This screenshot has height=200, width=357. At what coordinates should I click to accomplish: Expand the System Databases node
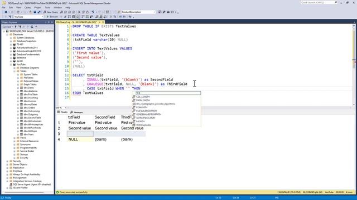point(11,38)
